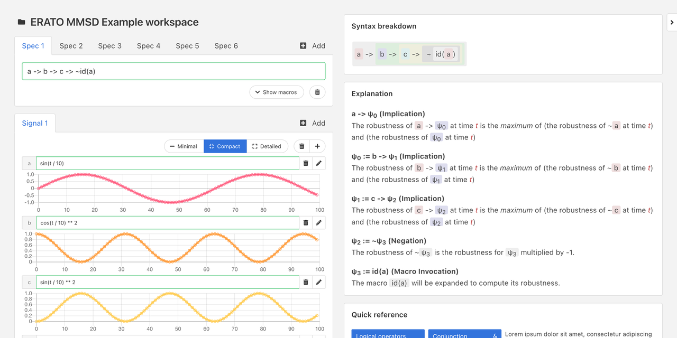Delete signal b using its trash icon

point(306,223)
